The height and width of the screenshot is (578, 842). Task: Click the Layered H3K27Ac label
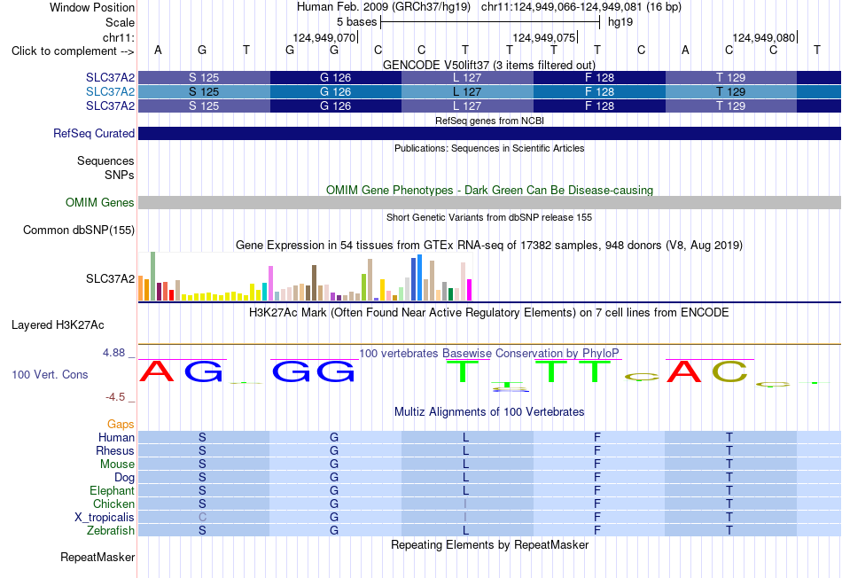coord(58,325)
